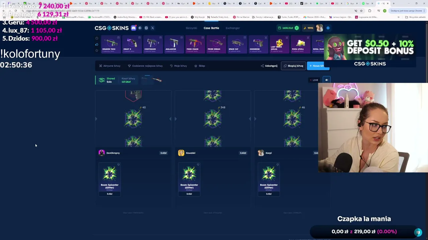Open the Instagram social icon
Image resolution: width=428 pixels, height=240 pixels.
pyautogui.click(x=146, y=28)
